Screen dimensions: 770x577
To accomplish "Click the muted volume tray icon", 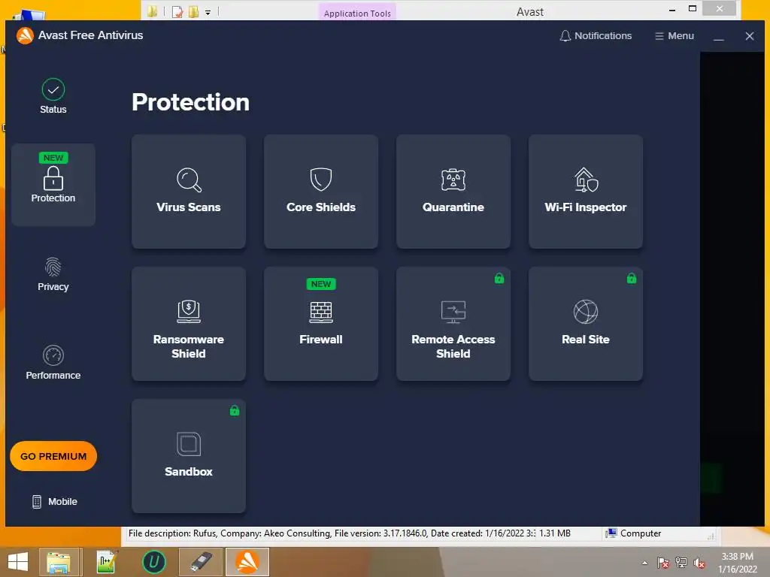I will 699,563.
